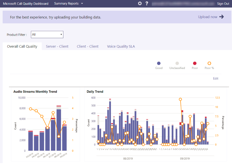Click the Upload now arrow icon
Image resolution: width=232 pixels, height=165 pixels.
point(221,17)
